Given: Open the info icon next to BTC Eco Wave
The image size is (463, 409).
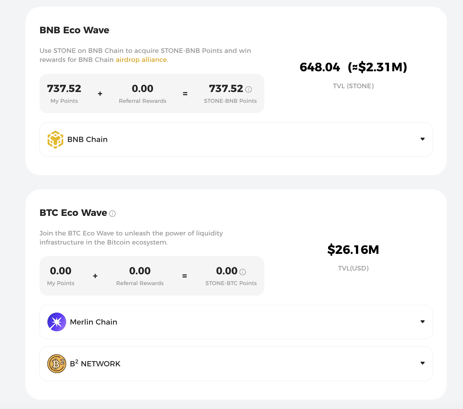Looking at the screenshot, I should (112, 214).
